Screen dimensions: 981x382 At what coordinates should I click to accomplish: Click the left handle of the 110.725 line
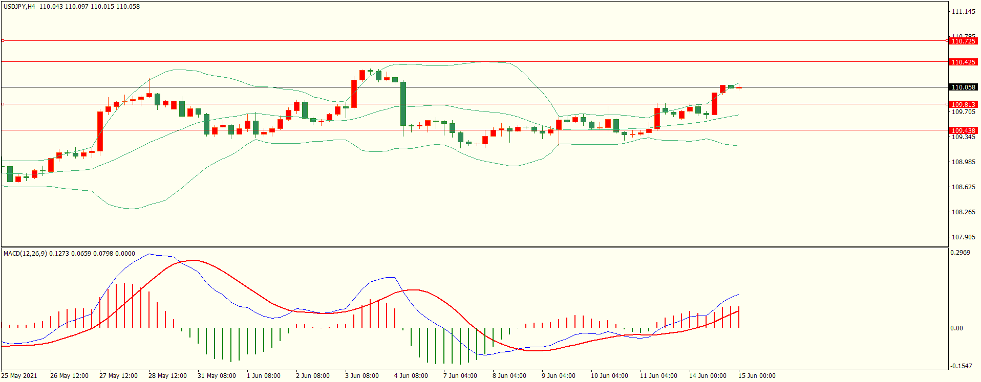pos(3,40)
